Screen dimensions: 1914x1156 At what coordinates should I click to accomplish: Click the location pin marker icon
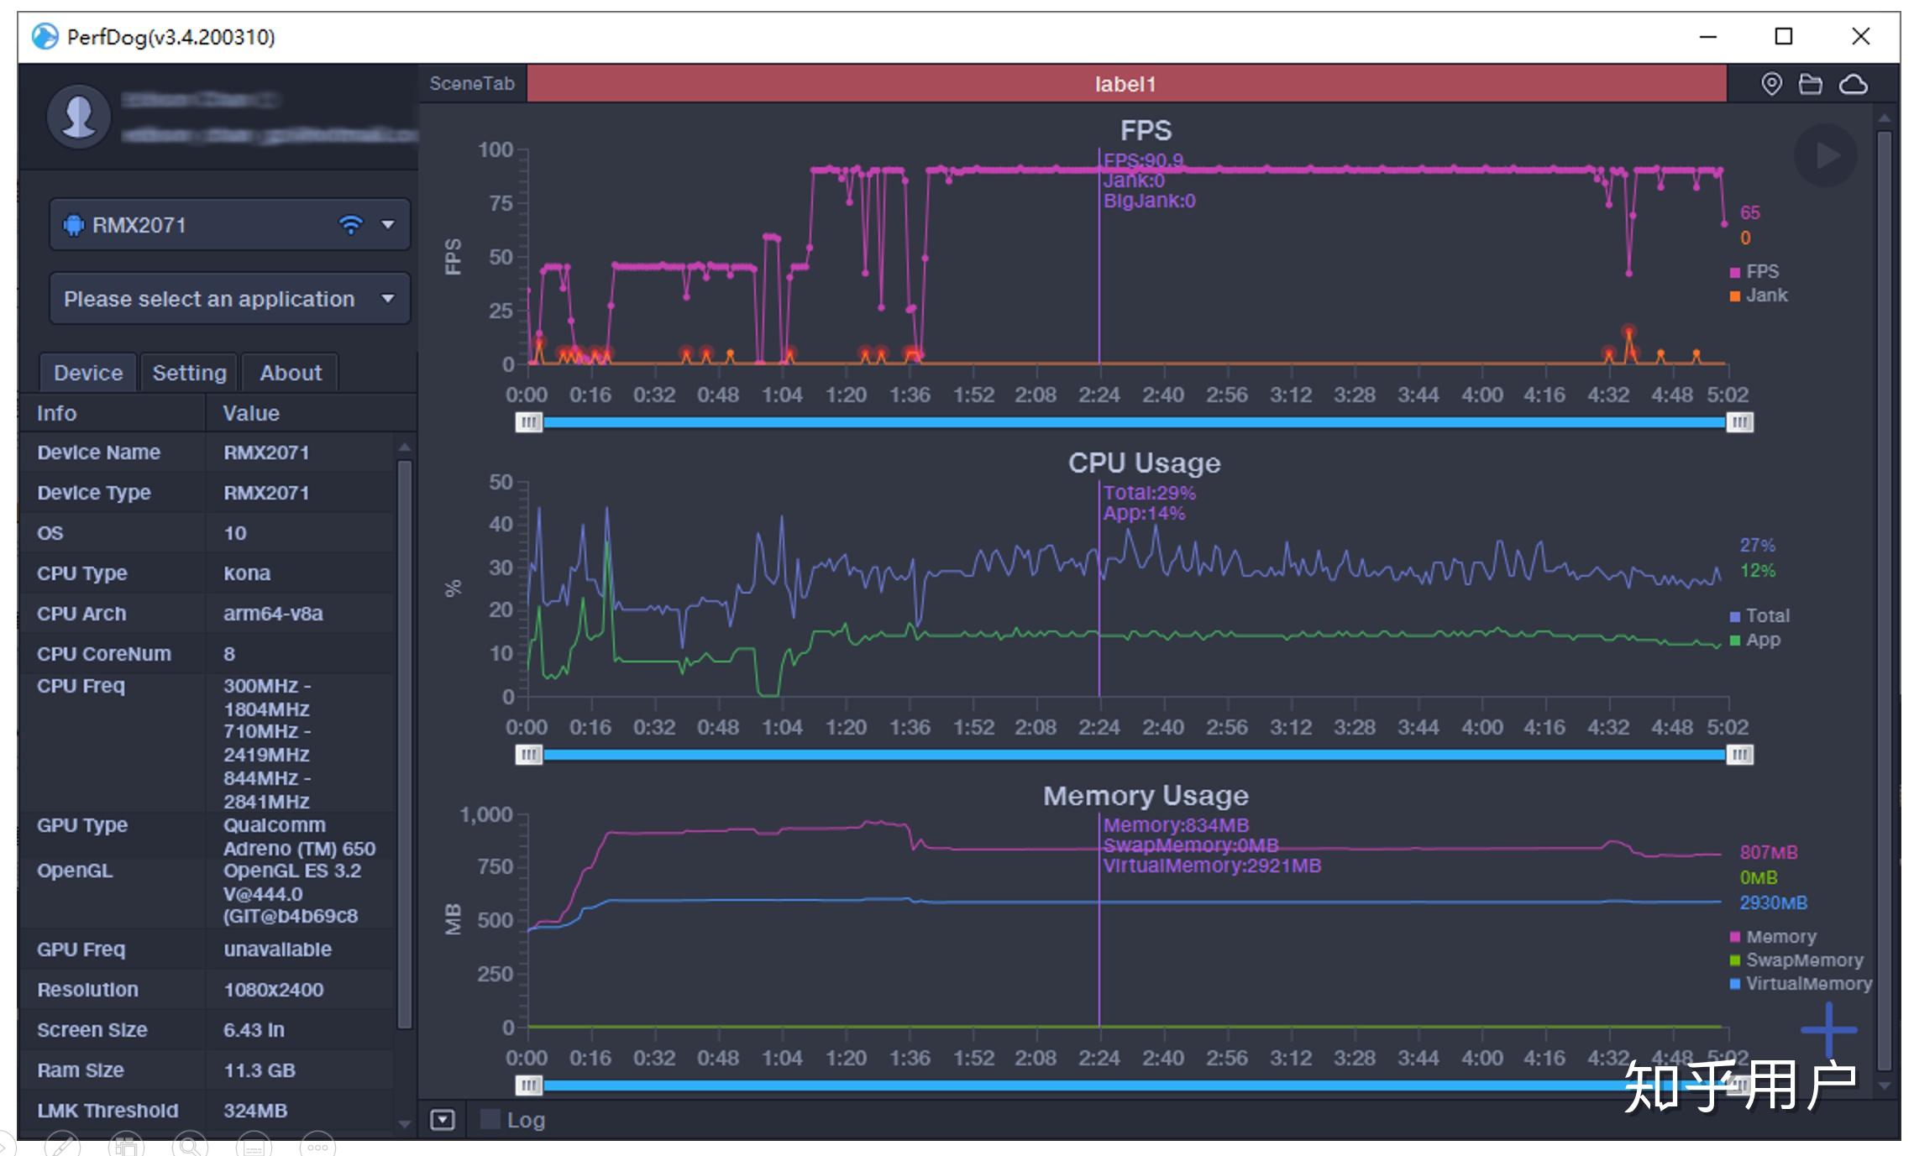click(x=1771, y=84)
